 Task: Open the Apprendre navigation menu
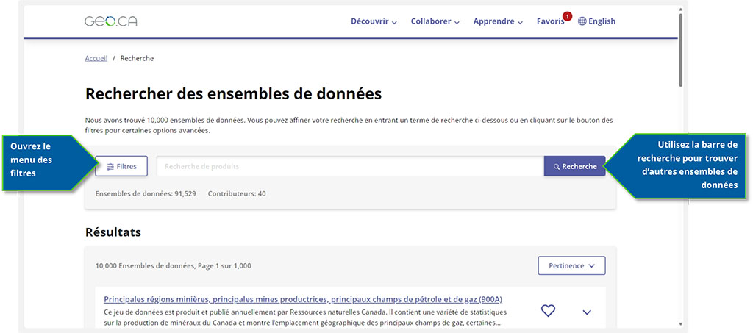click(498, 21)
